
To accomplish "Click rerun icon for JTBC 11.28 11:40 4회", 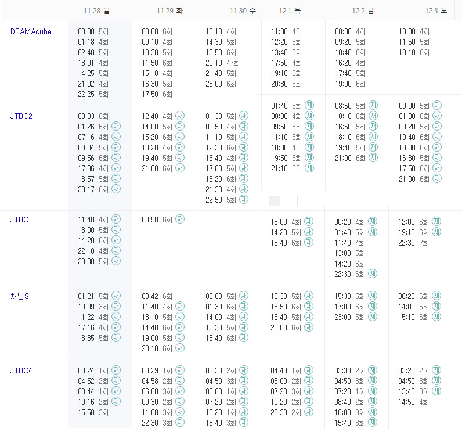I will (116, 219).
